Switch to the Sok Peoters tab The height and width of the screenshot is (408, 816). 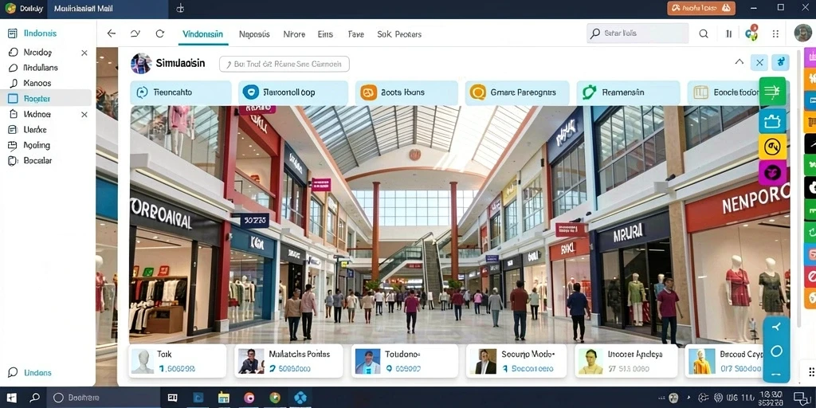399,34
